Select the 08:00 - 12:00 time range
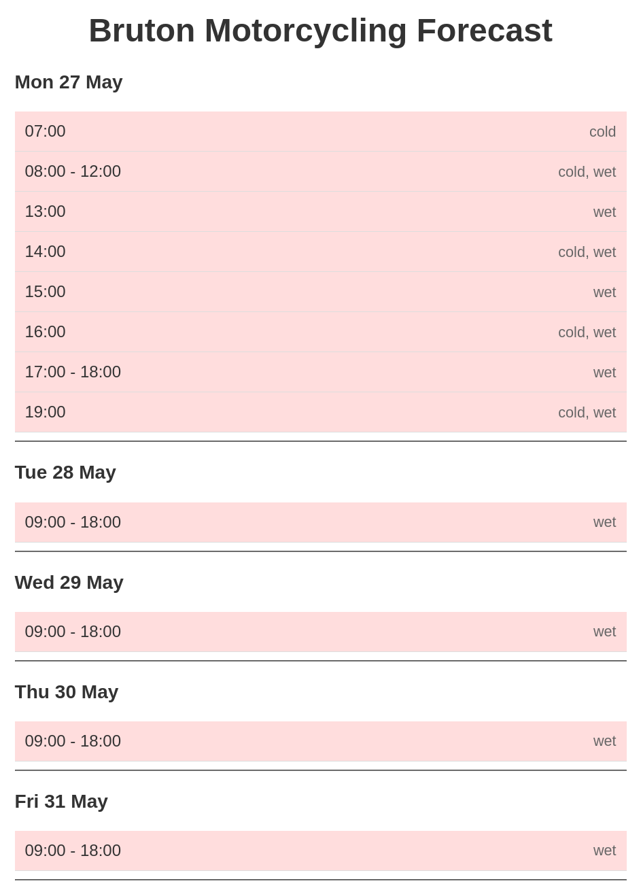This screenshot has width=641, height=890. 73,171
